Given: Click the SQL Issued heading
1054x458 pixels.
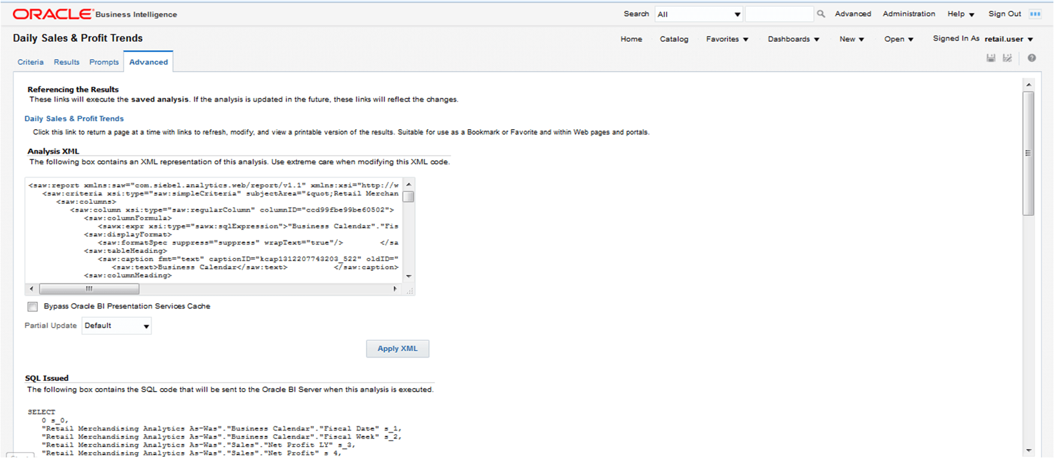Looking at the screenshot, I should (x=47, y=378).
